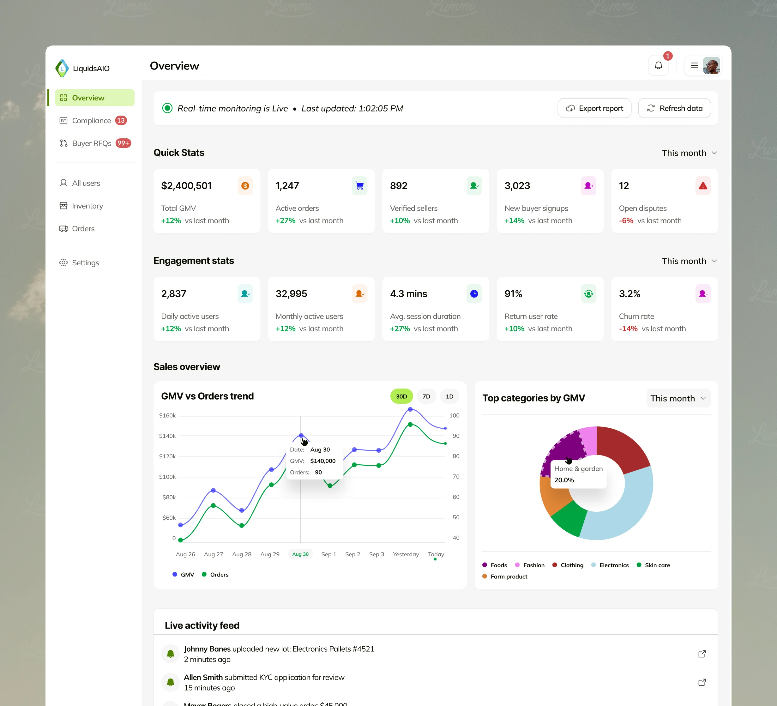Click the bell icon beside Johnny Banes

170,654
